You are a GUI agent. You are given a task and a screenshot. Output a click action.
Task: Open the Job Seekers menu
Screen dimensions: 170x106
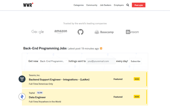(x=106, y=5)
